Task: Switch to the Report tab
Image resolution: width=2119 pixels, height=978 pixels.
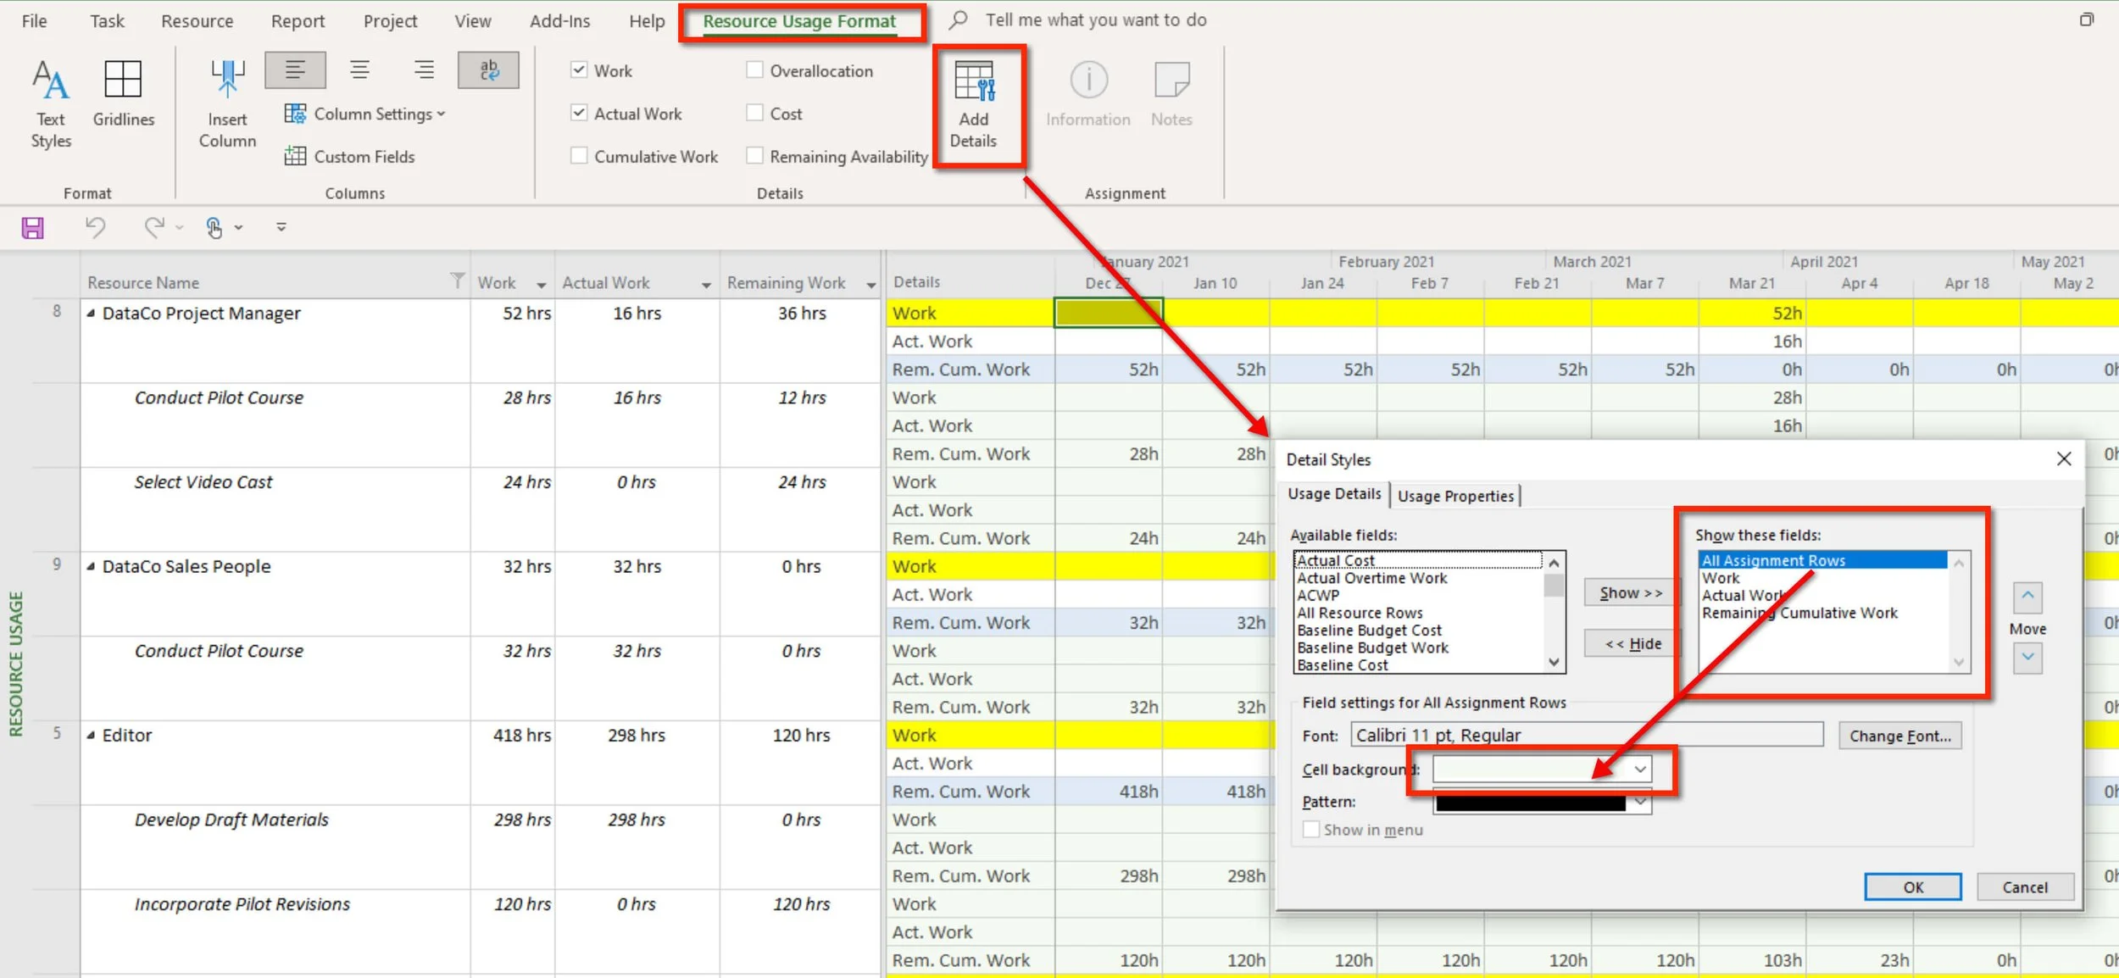Action: (x=298, y=20)
